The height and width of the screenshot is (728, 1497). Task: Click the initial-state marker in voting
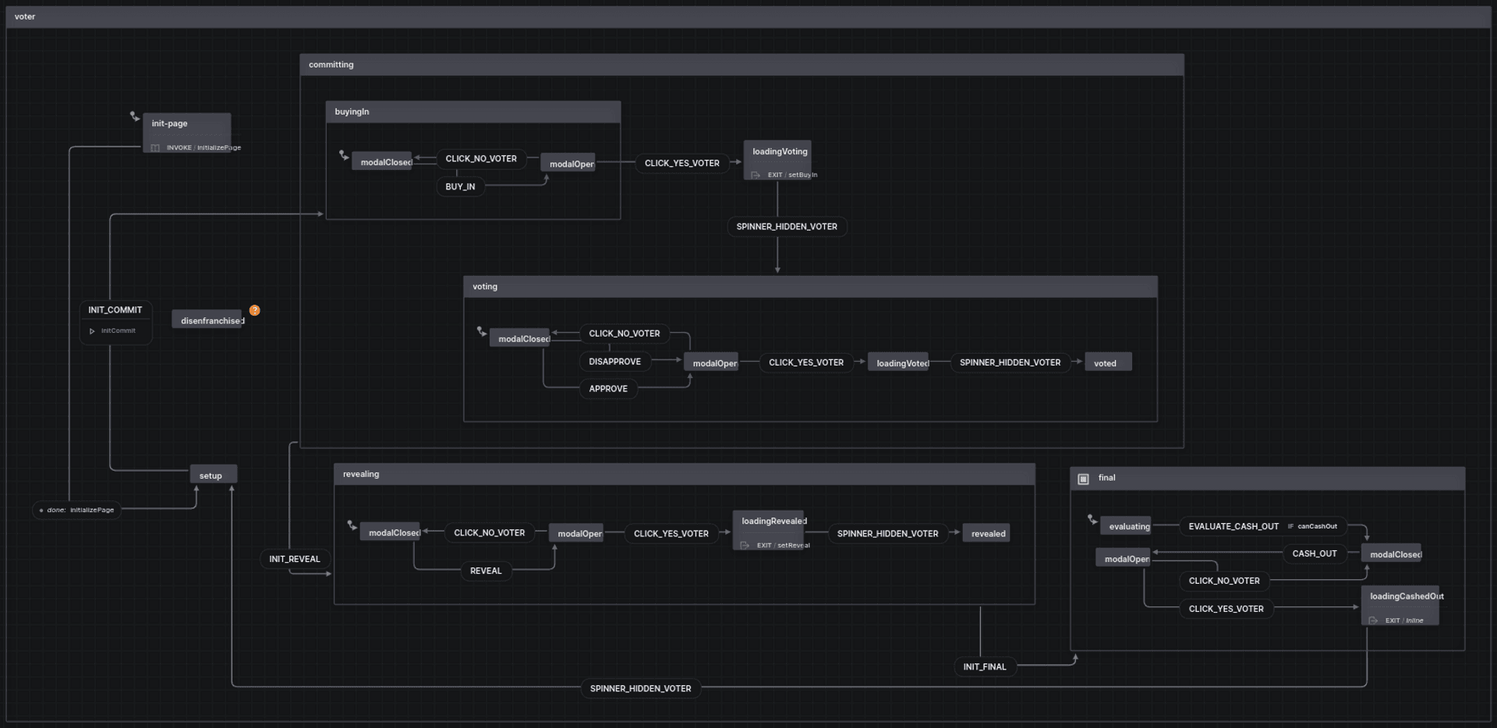pyautogui.click(x=481, y=331)
